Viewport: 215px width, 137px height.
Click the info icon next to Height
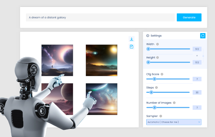click(158, 57)
